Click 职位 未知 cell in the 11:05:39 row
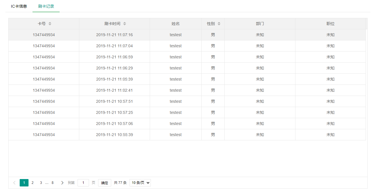The image size is (373, 193). pyautogui.click(x=331, y=79)
